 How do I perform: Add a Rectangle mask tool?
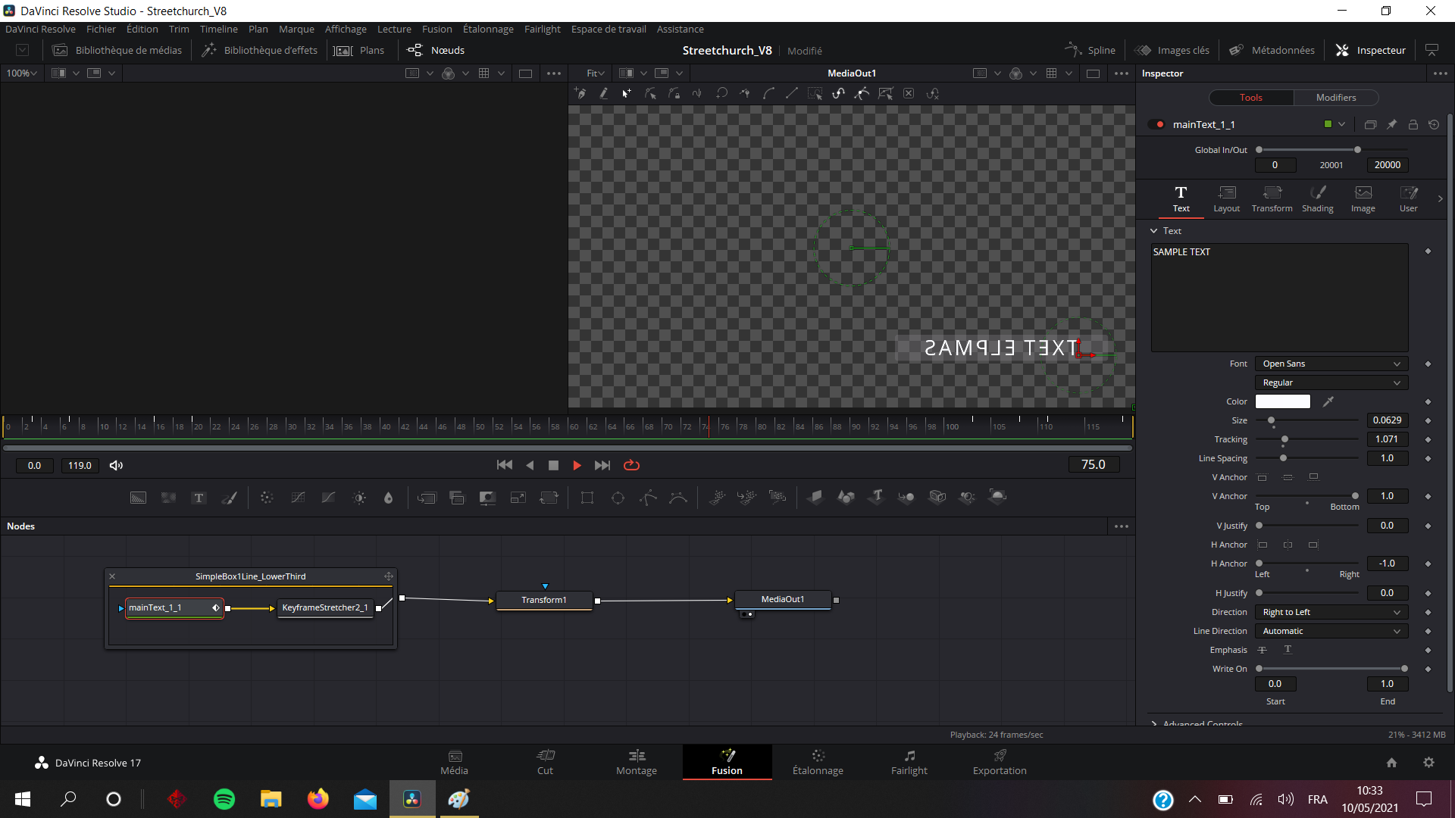pos(587,498)
